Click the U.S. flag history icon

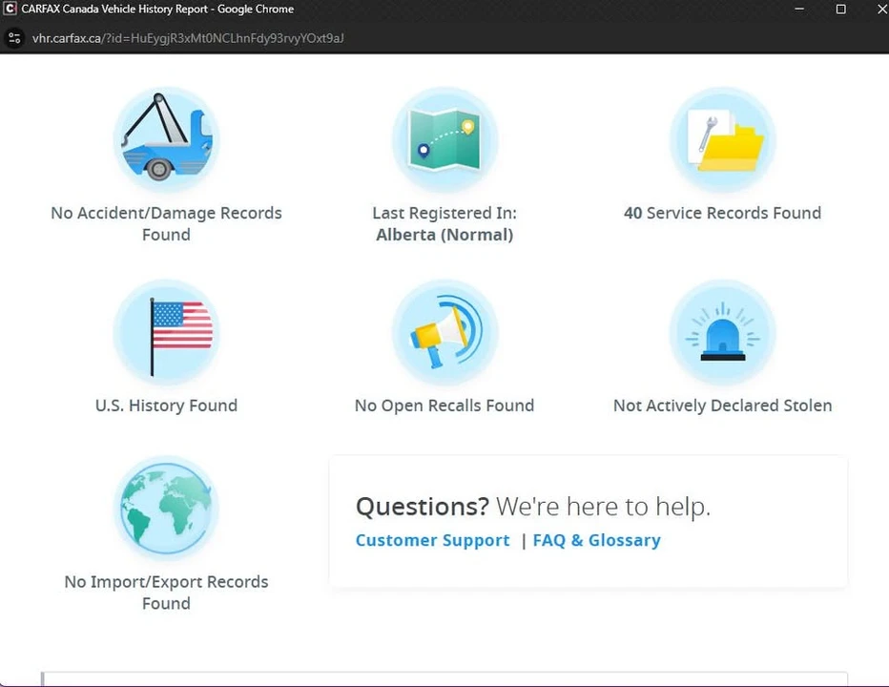coord(166,332)
